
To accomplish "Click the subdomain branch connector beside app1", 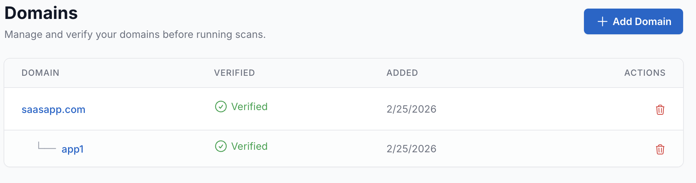I will coord(47,146).
